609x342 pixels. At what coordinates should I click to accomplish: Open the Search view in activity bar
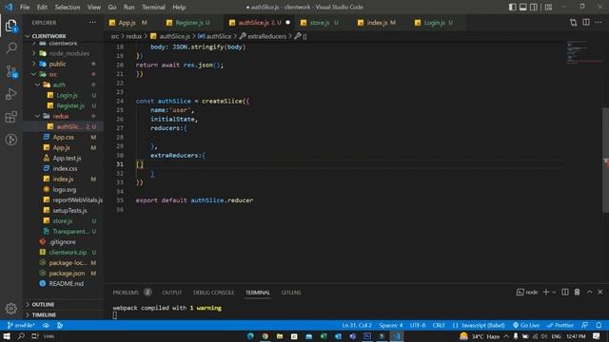(x=11, y=48)
